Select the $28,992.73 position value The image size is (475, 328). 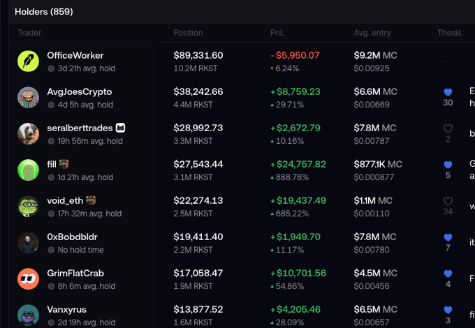click(198, 128)
